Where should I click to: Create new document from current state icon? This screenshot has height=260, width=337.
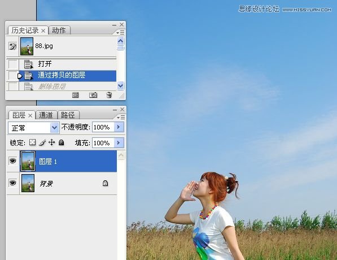75,95
